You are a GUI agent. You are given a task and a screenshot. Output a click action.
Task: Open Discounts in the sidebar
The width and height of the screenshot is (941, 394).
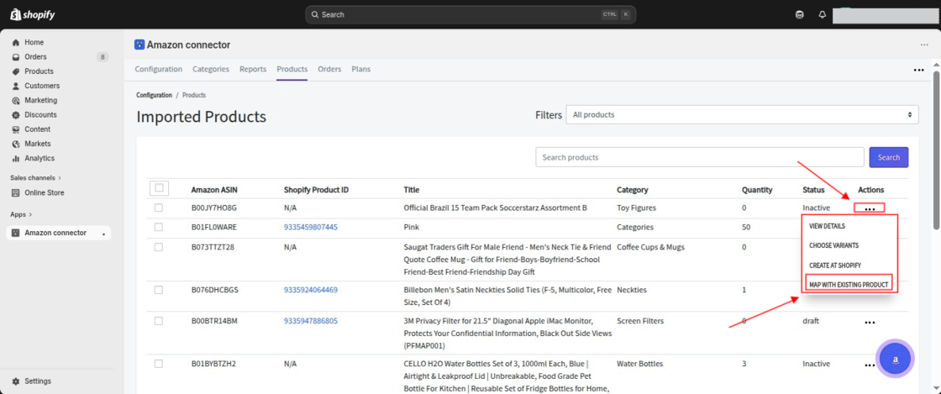(41, 114)
